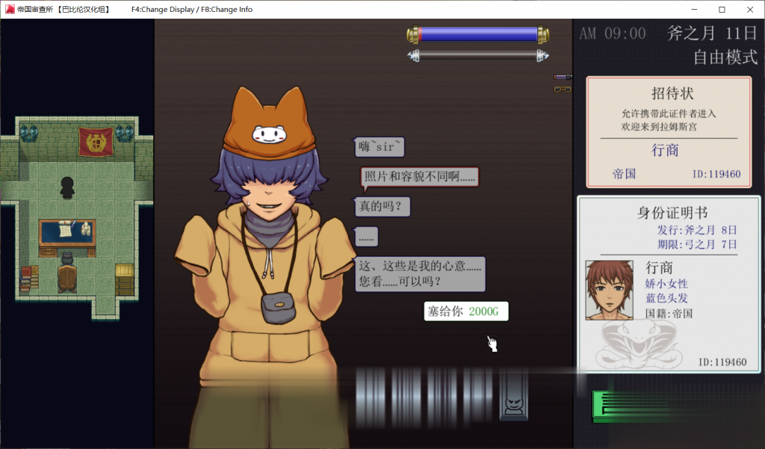Click the black silhouette visitor in room

(67, 188)
